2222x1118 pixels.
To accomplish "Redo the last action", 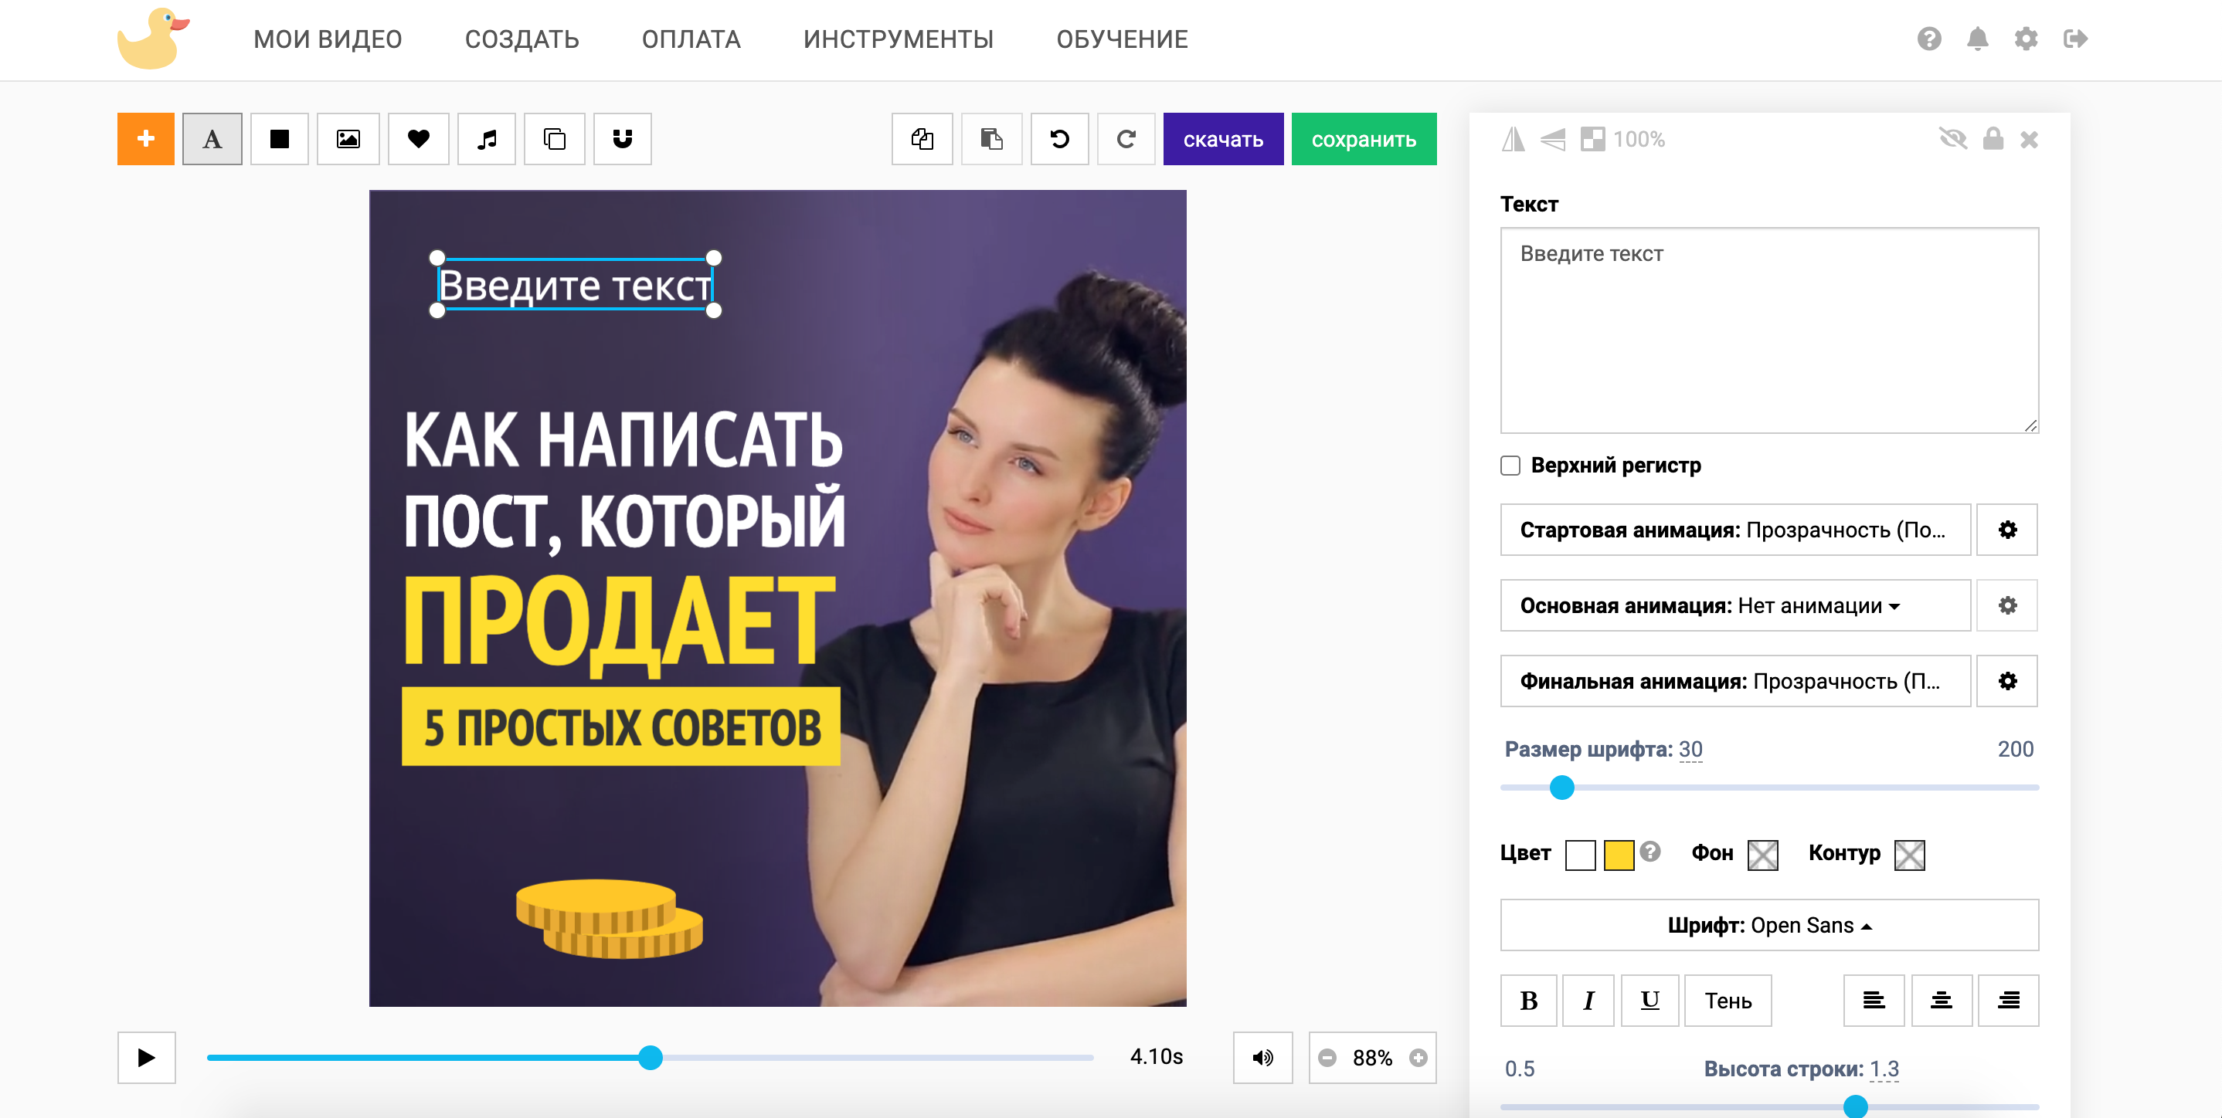I will click(x=1126, y=139).
